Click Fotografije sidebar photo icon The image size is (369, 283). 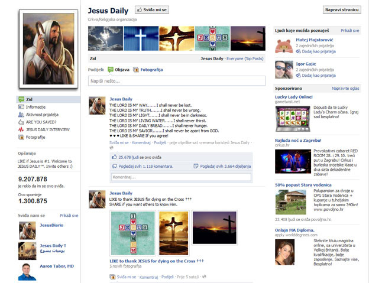pyautogui.click(x=21, y=137)
